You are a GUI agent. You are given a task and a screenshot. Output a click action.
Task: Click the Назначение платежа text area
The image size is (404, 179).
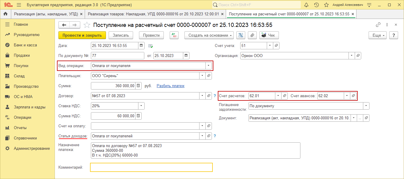click(196, 151)
